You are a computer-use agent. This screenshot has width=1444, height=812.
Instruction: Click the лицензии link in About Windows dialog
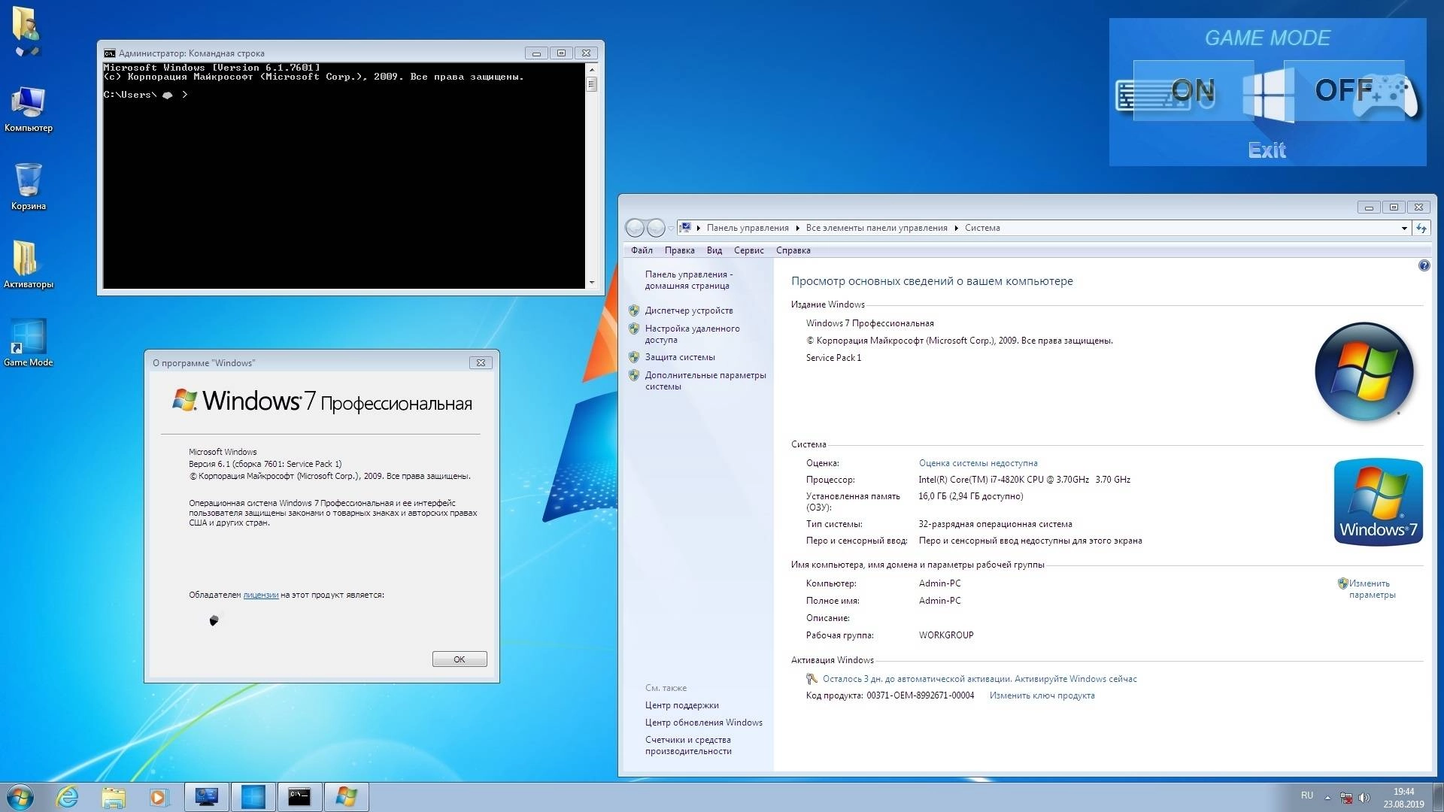[260, 595]
